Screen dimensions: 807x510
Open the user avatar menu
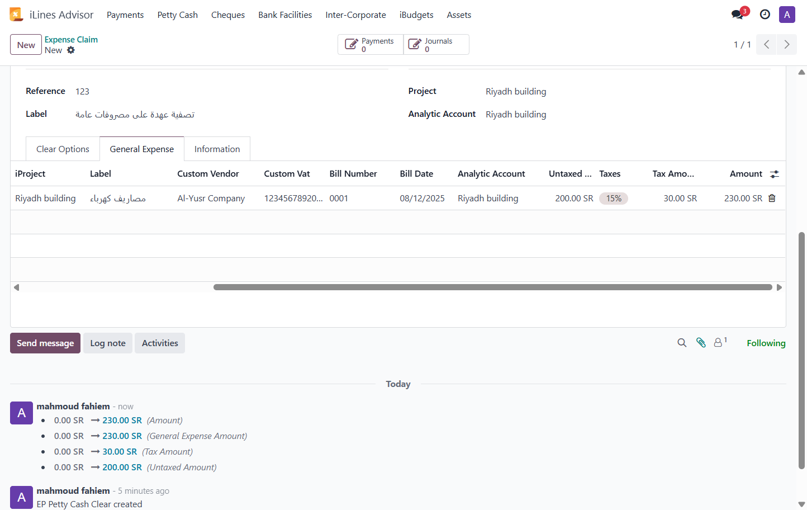point(787,15)
